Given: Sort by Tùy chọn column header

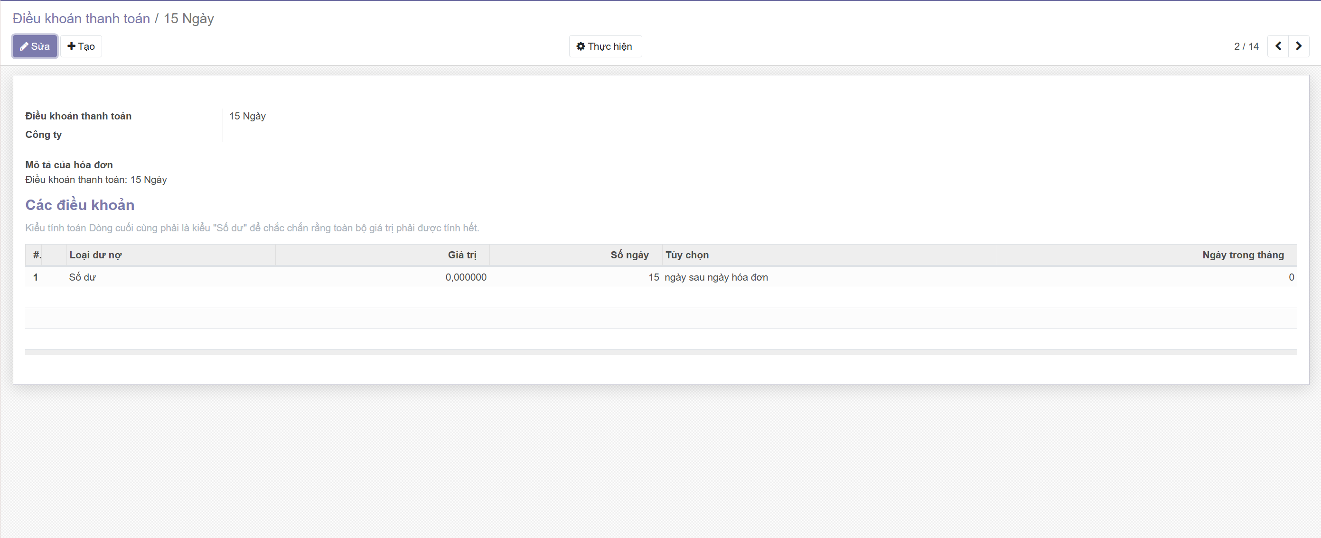Looking at the screenshot, I should click(687, 255).
